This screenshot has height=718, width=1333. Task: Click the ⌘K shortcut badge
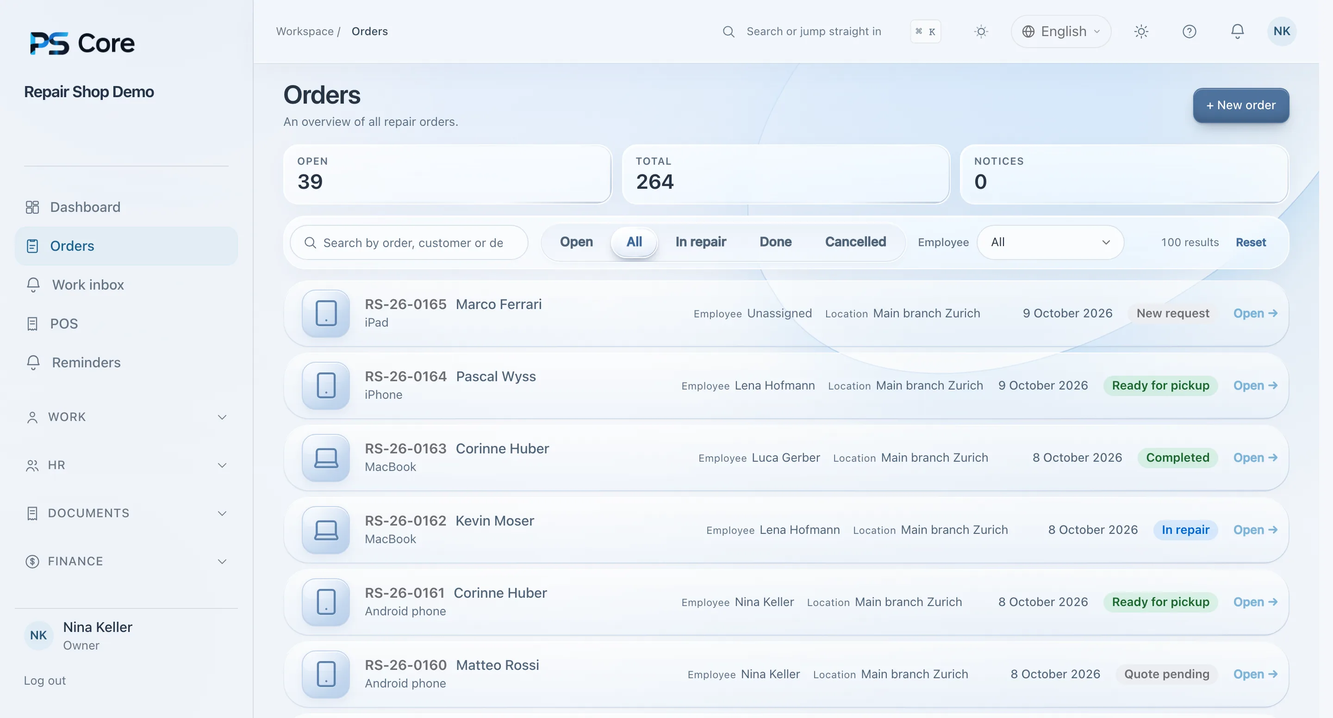click(x=925, y=31)
